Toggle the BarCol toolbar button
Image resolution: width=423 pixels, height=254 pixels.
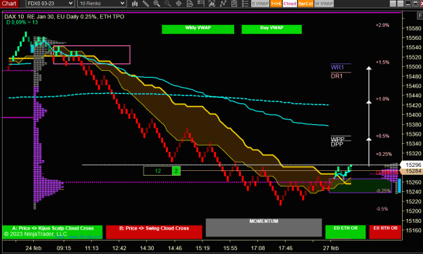coord(305,3)
